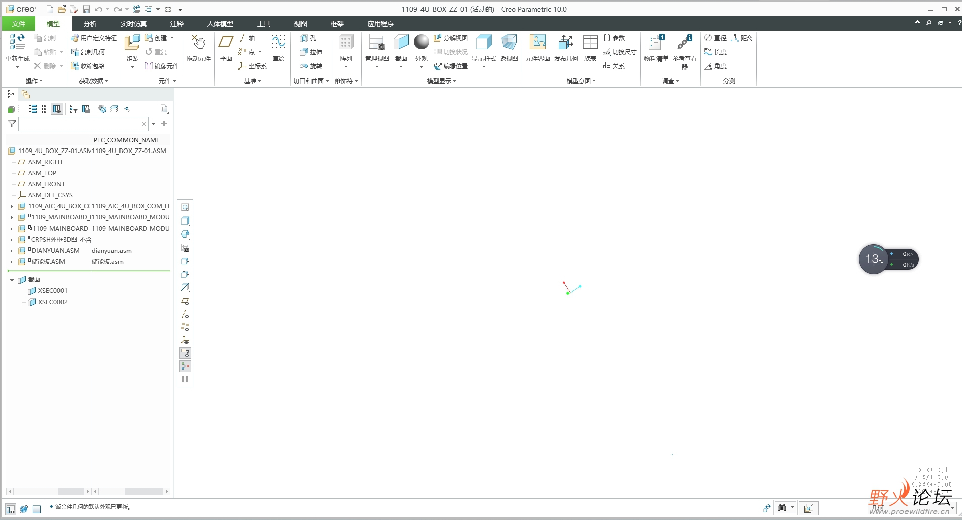
Task: Expand the DIANYUAN.ASM tree node
Action: click(x=11, y=251)
